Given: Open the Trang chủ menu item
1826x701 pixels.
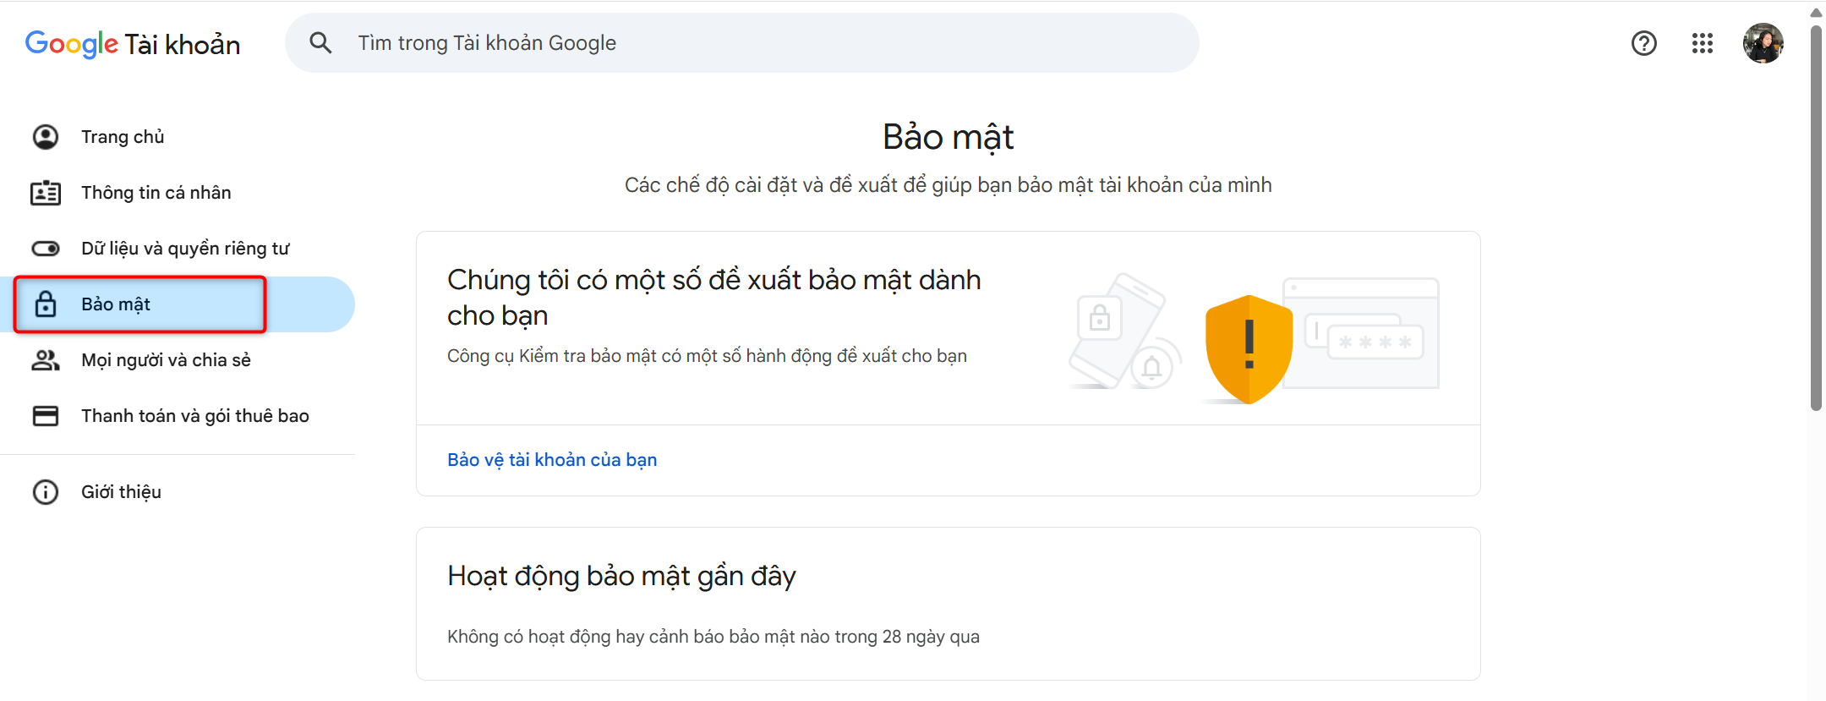Looking at the screenshot, I should point(123,137).
